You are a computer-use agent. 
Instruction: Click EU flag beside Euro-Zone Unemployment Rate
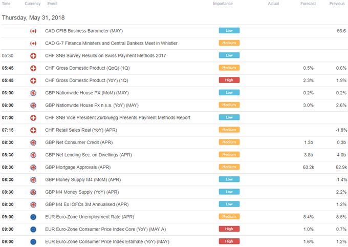(33, 217)
